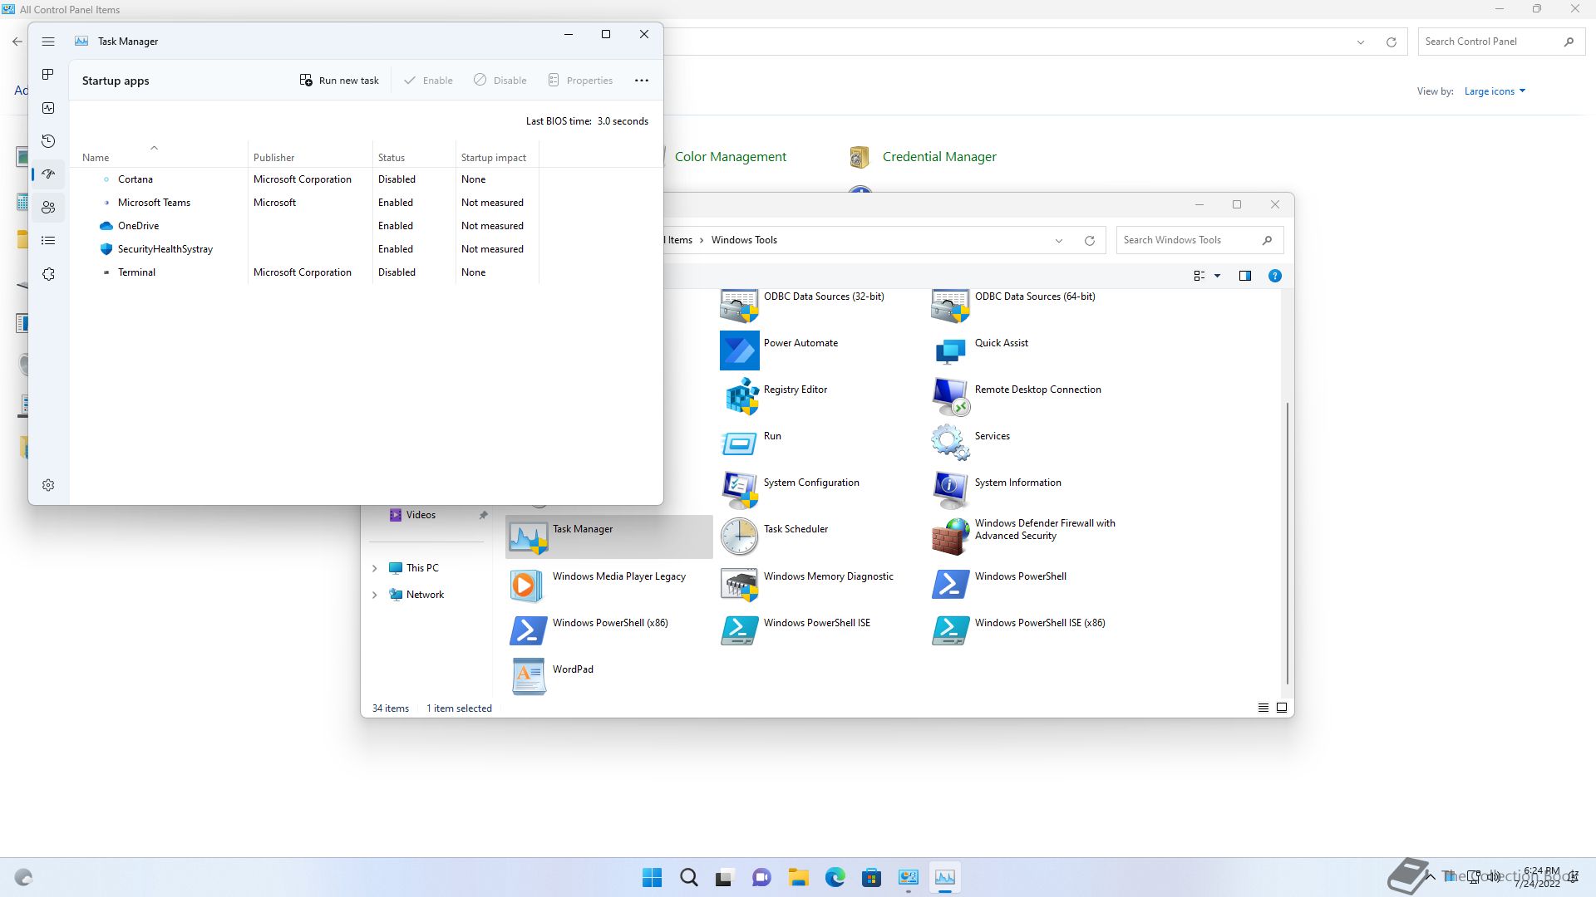Open View by Large icons dropdown
1596x897 pixels.
pyautogui.click(x=1495, y=91)
